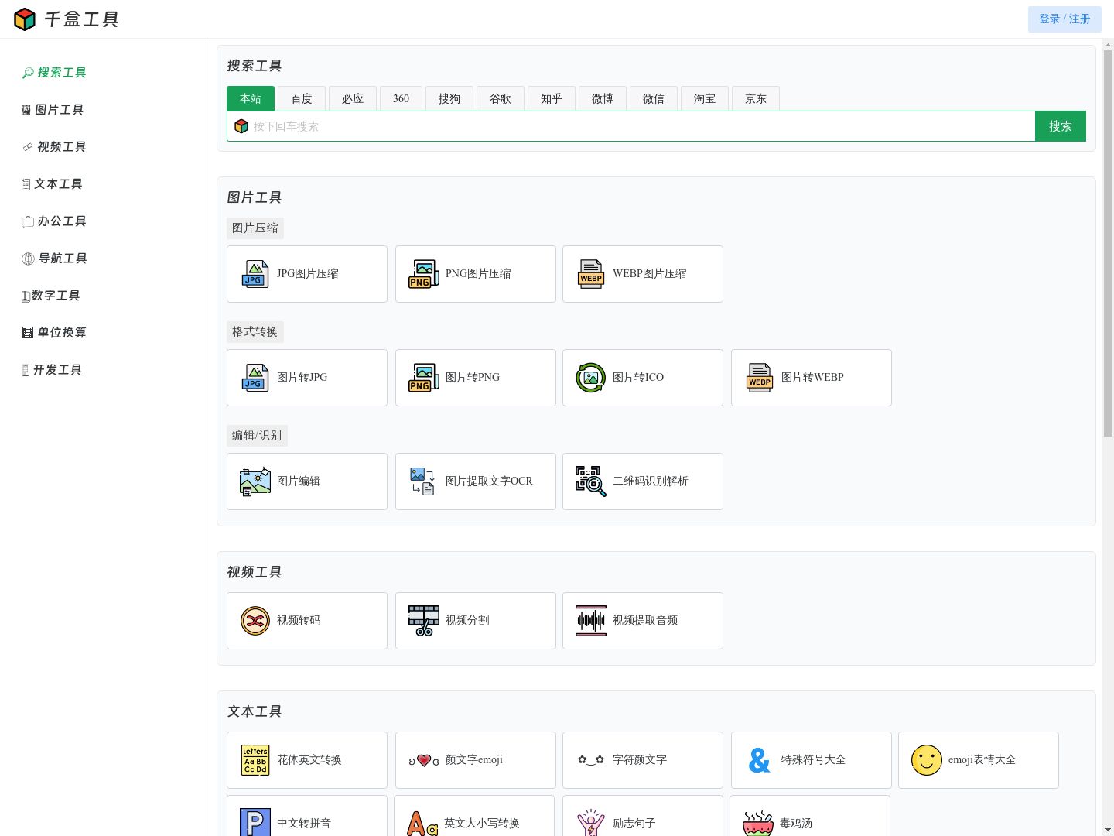
Task: Switch to the 淘宝 search tab
Action: [705, 98]
